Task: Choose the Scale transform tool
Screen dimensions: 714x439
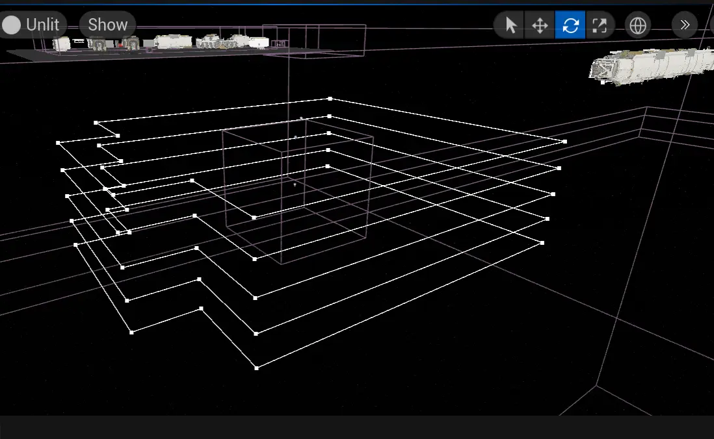Action: coord(600,25)
